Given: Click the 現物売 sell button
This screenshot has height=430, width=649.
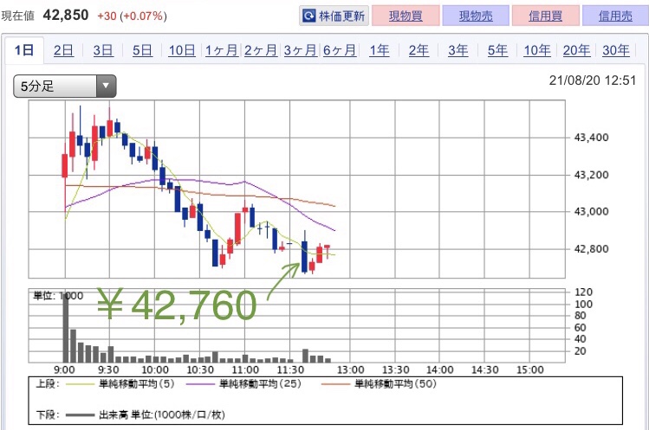Looking at the screenshot, I should click(476, 16).
